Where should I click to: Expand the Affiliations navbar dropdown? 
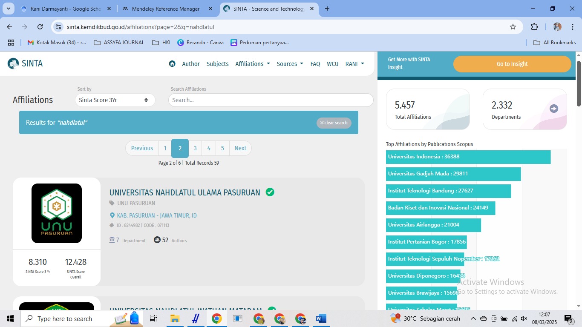click(x=253, y=64)
